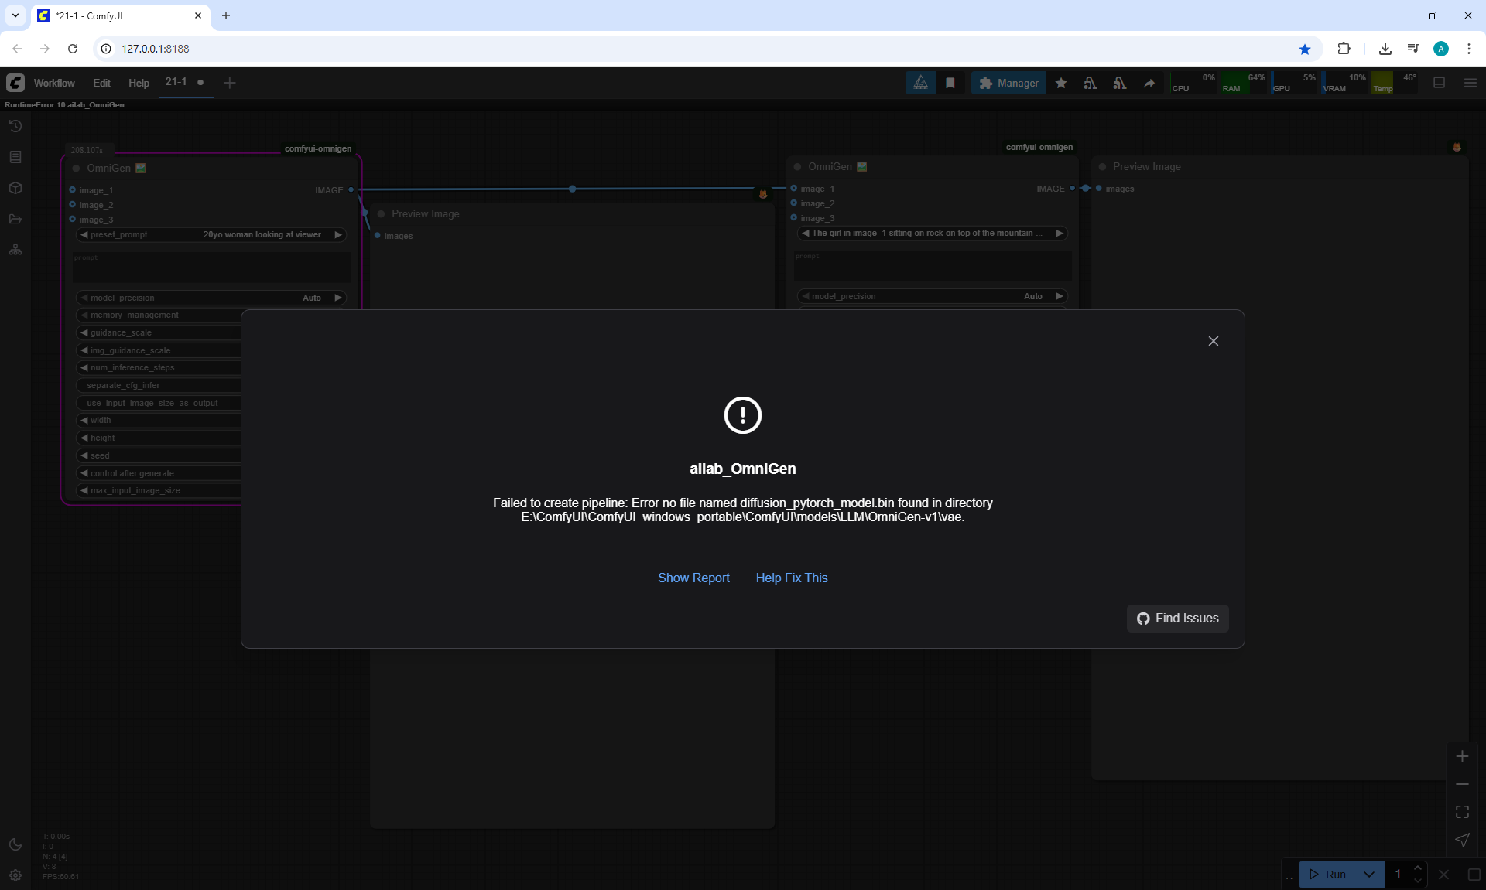1486x890 pixels.
Task: Open the hamburger menu at top right
Action: [1471, 83]
